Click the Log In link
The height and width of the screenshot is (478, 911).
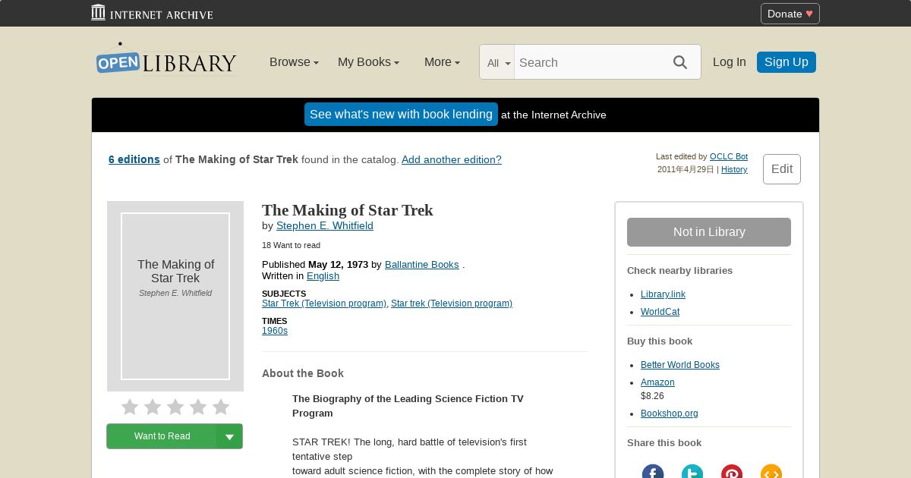[x=730, y=62]
